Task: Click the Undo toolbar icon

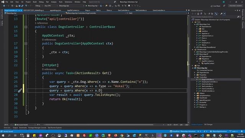Action: [x=26, y=6]
